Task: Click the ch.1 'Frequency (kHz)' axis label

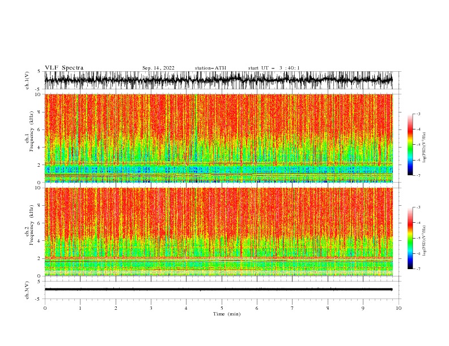Action: [31, 132]
